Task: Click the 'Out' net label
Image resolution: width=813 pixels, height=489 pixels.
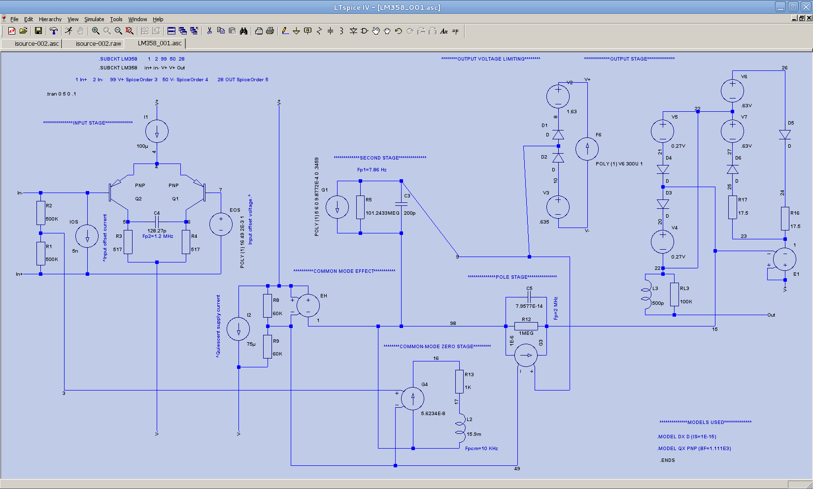Action: (x=771, y=315)
